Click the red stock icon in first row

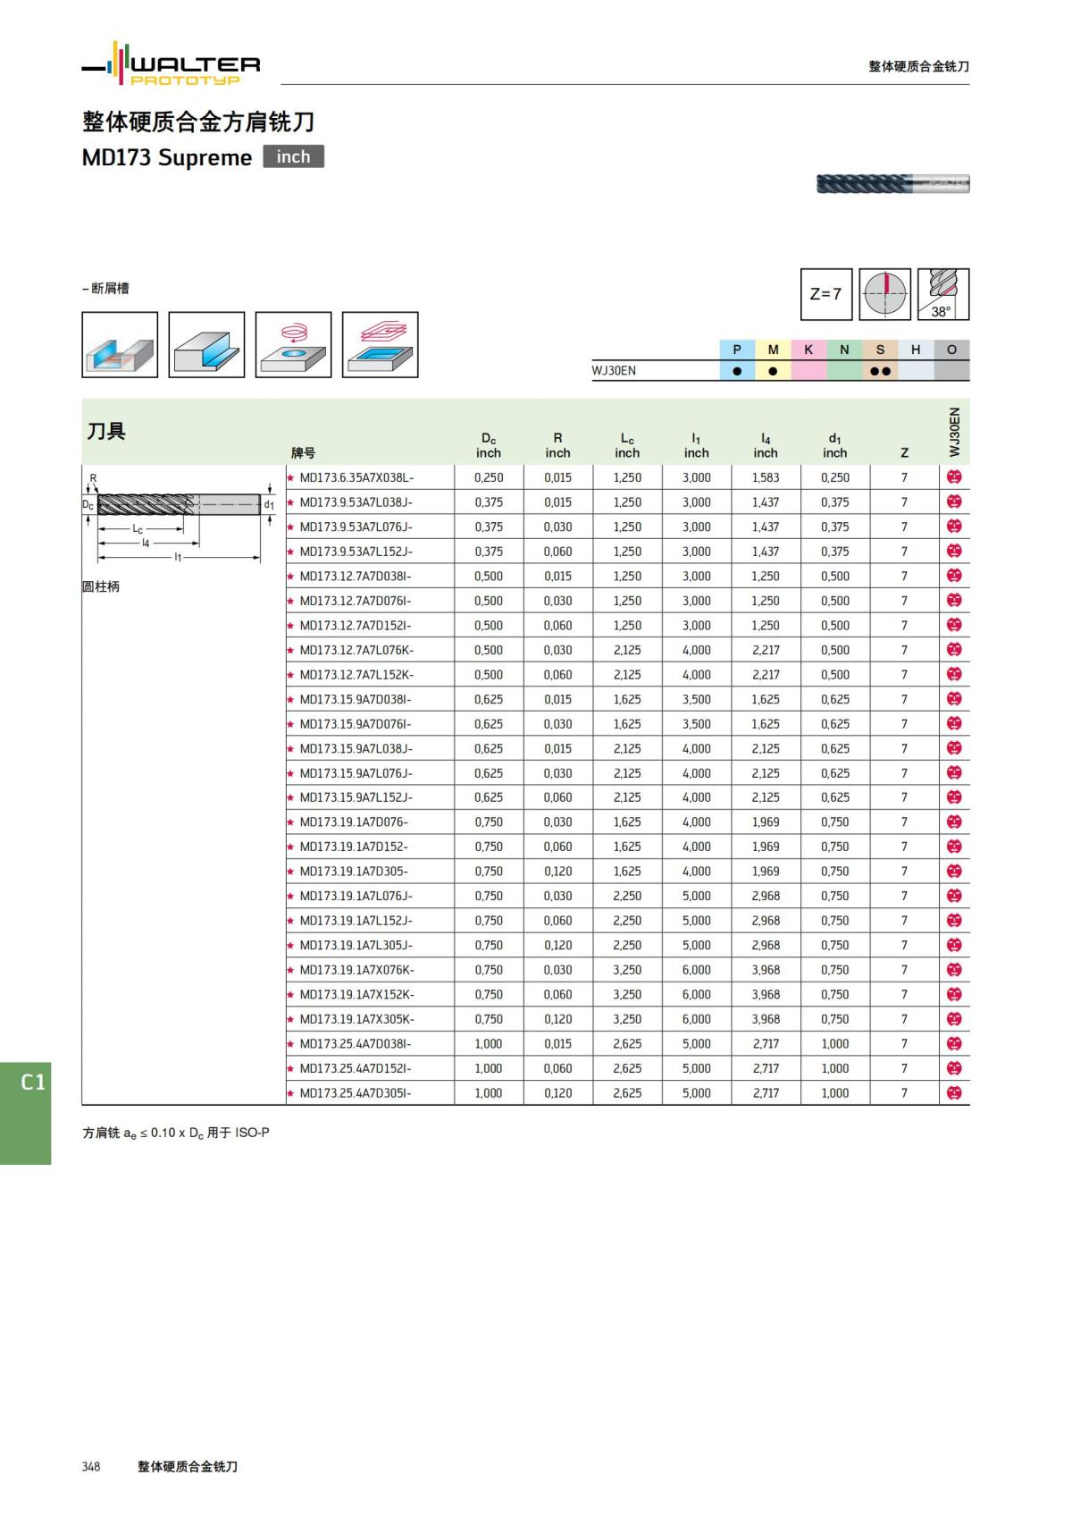(x=953, y=477)
